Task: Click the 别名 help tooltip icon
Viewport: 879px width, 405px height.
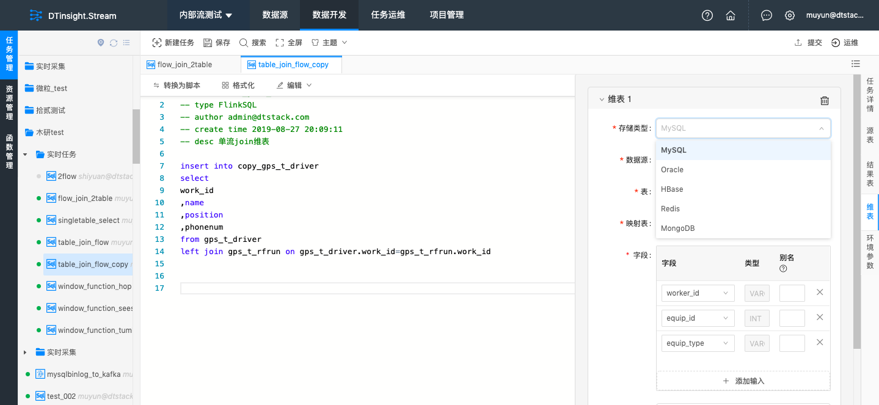Action: click(783, 269)
